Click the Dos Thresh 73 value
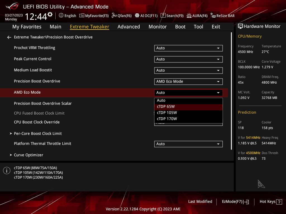This screenshot has height=214, width=286. coord(264,159)
